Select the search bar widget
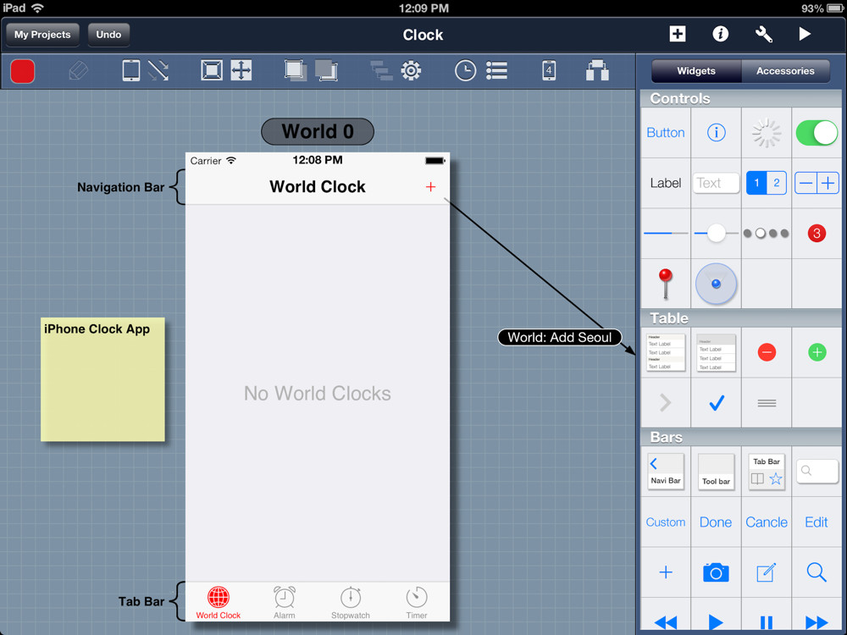 (817, 472)
